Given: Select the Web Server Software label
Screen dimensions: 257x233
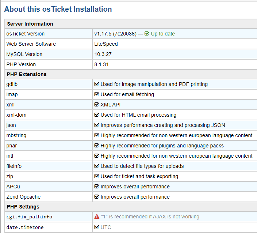Looking at the screenshot, I should pos(31,44).
